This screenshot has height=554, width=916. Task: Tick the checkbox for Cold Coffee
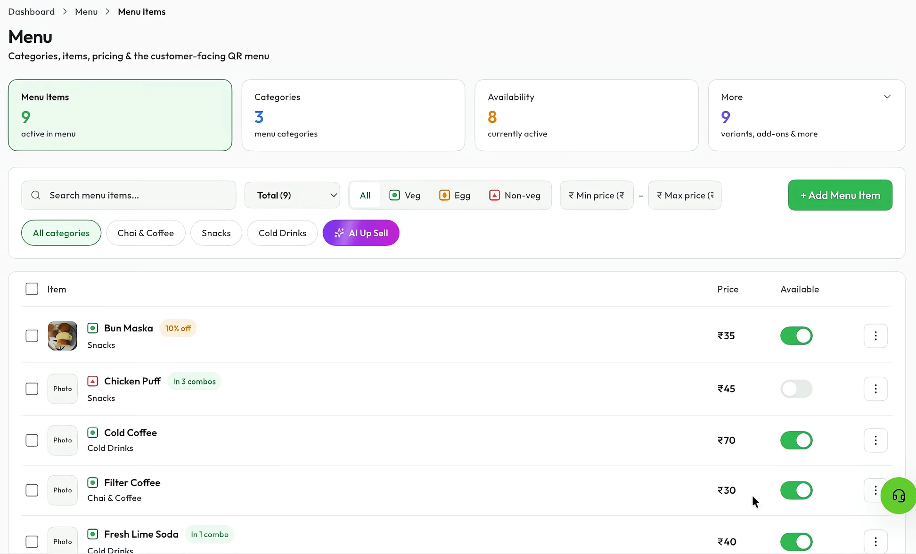pos(32,440)
